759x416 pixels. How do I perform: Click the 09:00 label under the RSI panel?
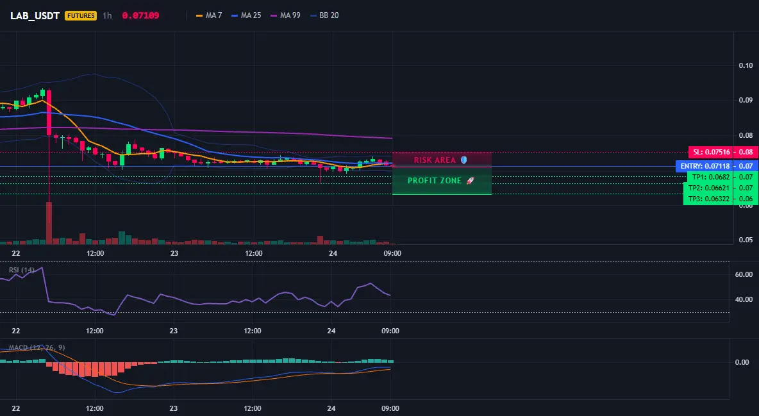pos(390,331)
